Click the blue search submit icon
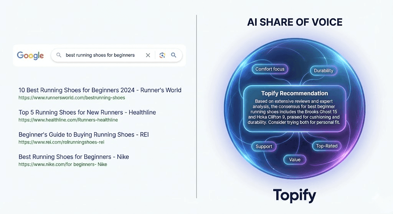This screenshot has width=393, height=214. [x=173, y=55]
